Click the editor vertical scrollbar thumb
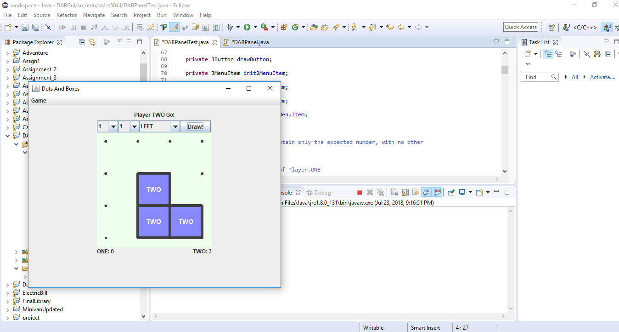Viewport: 619px width, 332px height. coord(505,70)
